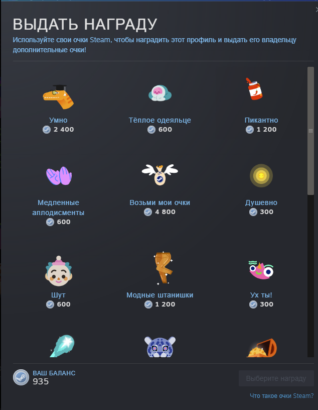Select the purple clapping hands award icon
This screenshot has height=410, width=318.
click(59, 176)
